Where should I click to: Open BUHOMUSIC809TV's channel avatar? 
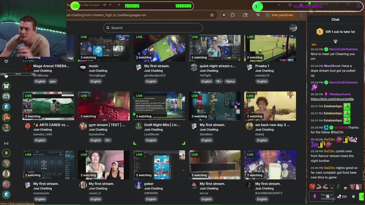click(250, 185)
